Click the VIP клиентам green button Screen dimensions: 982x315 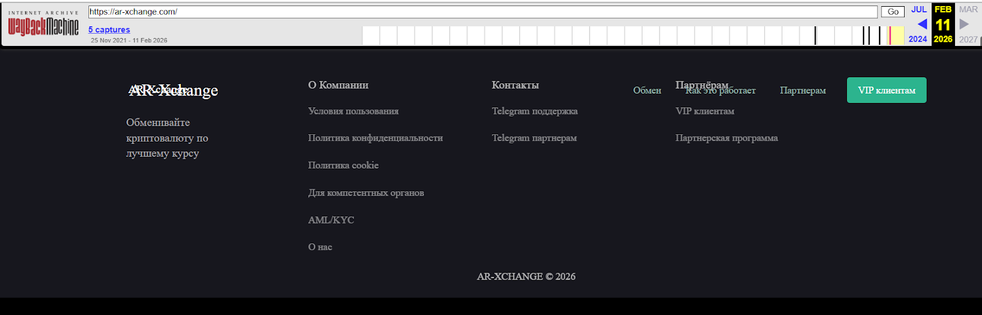[x=887, y=90]
